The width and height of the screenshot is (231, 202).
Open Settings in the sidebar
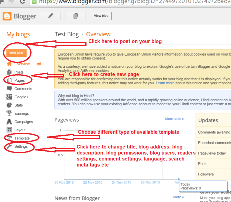tap(21, 146)
